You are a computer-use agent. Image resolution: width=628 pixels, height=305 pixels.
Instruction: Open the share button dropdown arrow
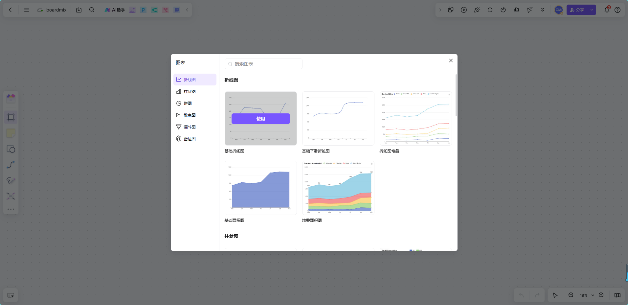click(x=592, y=10)
